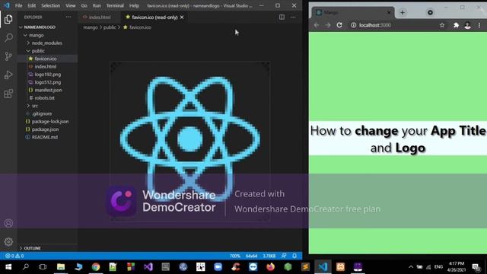The width and height of the screenshot is (487, 274).
Task: Close the favicon.ico editor tab
Action: point(182,18)
